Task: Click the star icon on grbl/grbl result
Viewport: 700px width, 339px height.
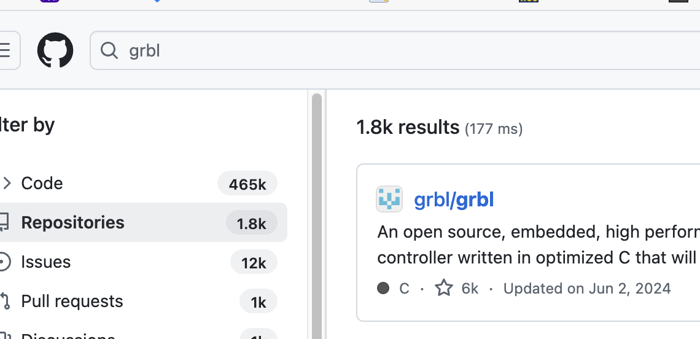Action: 444,288
